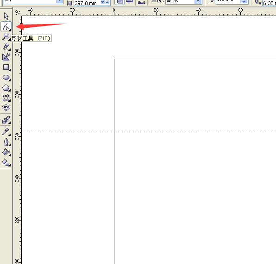This screenshot has height=264, width=276.
Task: Increase page height with up stepper
Action: click(x=107, y=2)
